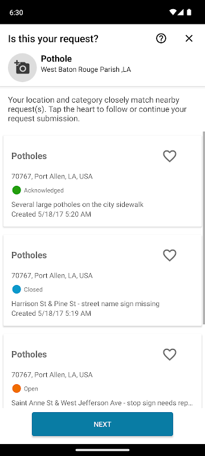Click the green Acknowledged status dot
The height and width of the screenshot is (456, 205).
point(17,190)
